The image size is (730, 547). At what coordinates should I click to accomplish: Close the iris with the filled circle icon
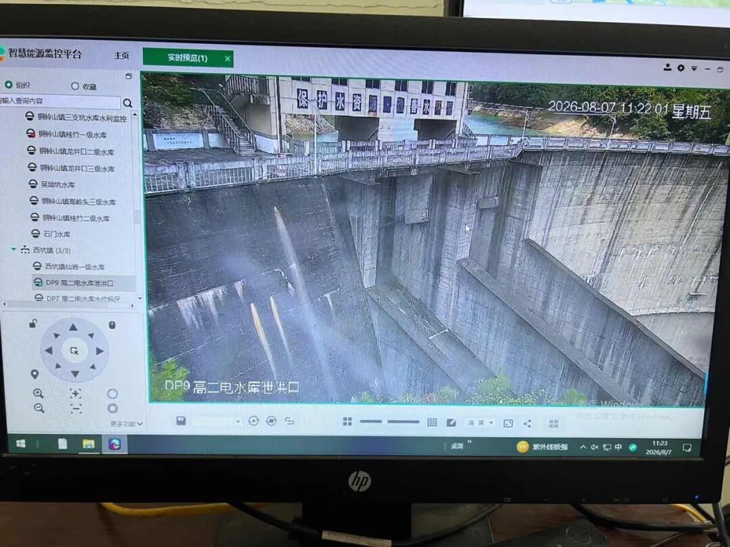pyautogui.click(x=112, y=409)
